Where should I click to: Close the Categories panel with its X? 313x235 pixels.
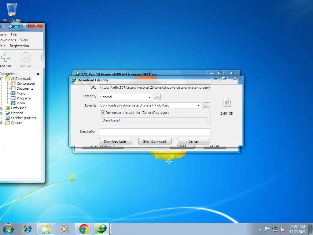pyautogui.click(x=38, y=74)
